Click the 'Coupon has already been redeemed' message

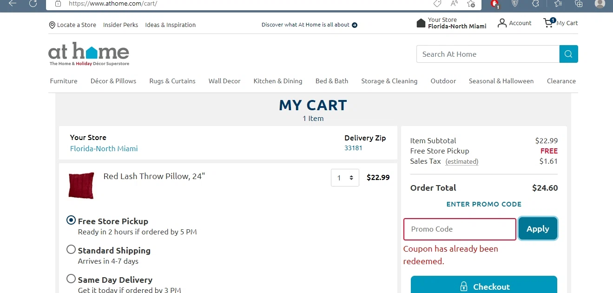451,255
